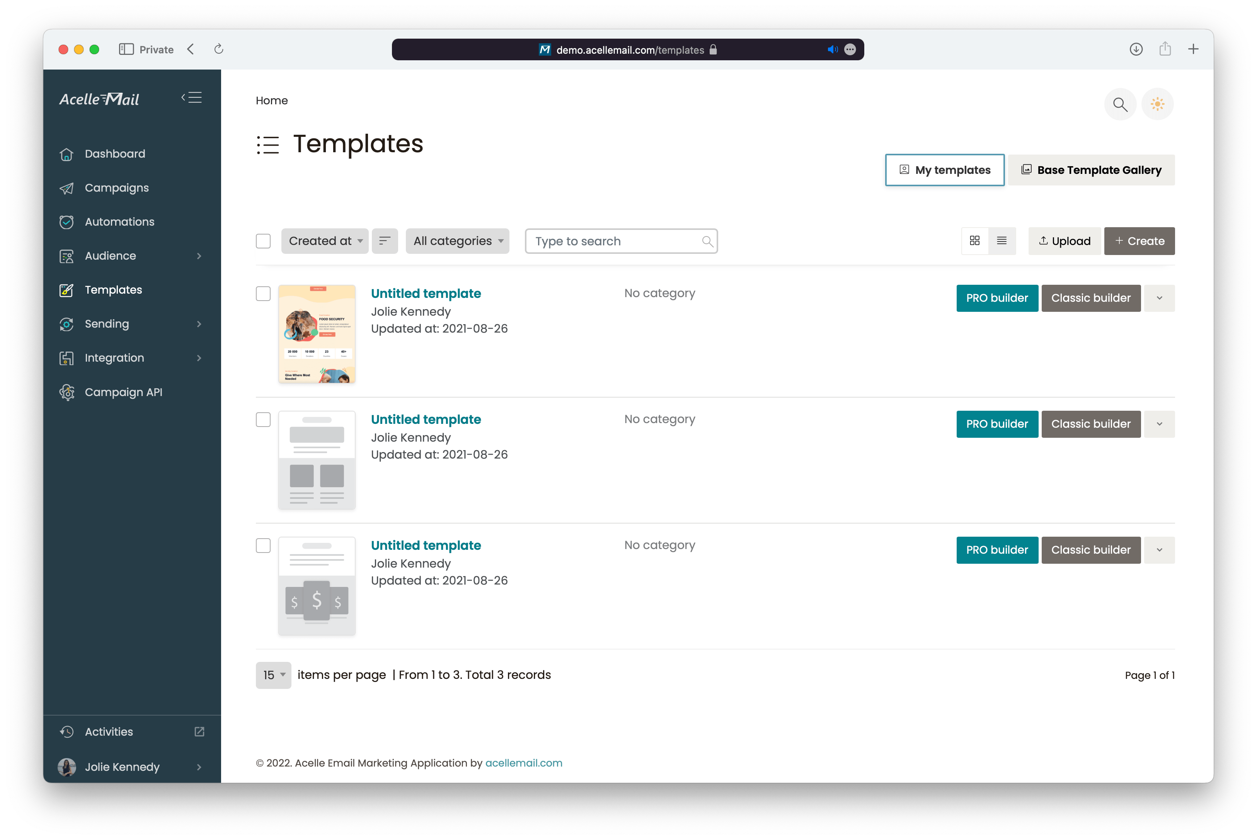Open a new browser tab with plus icon
Image resolution: width=1257 pixels, height=840 pixels.
(x=1193, y=49)
